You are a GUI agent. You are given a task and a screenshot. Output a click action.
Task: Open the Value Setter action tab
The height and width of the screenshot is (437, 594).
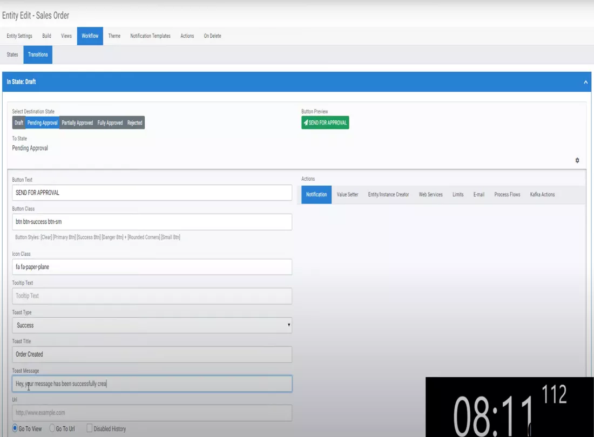click(347, 194)
